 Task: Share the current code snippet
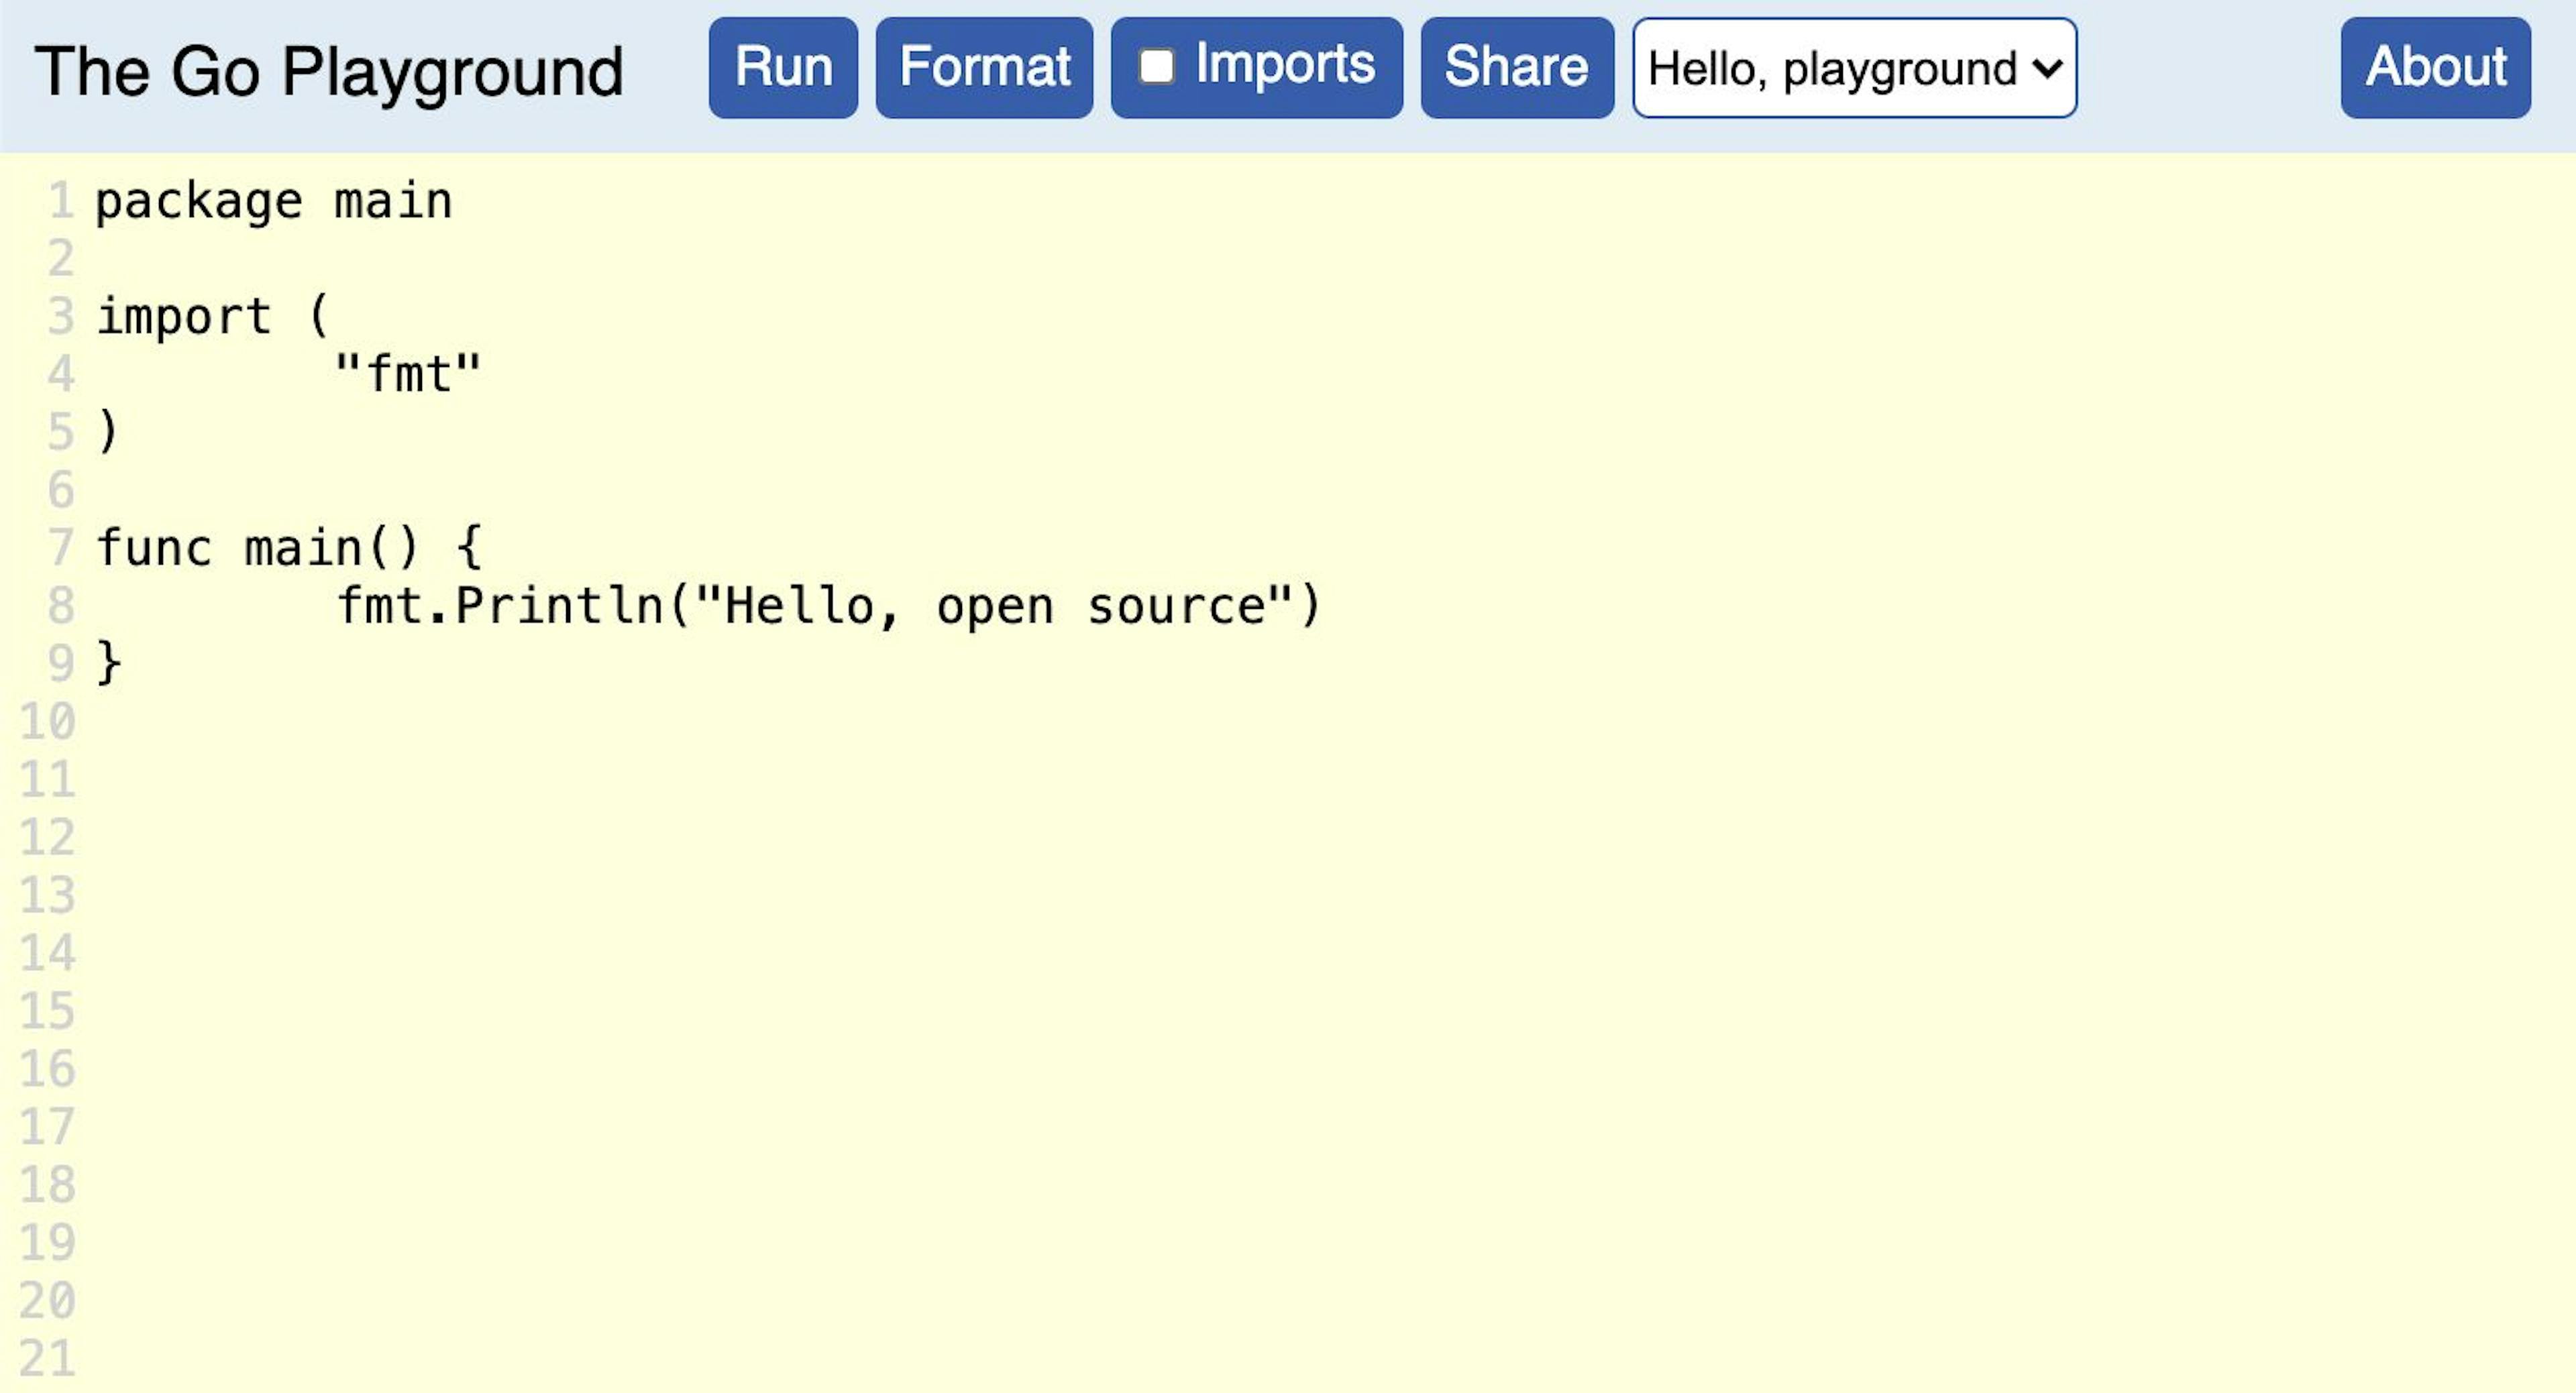(1516, 68)
